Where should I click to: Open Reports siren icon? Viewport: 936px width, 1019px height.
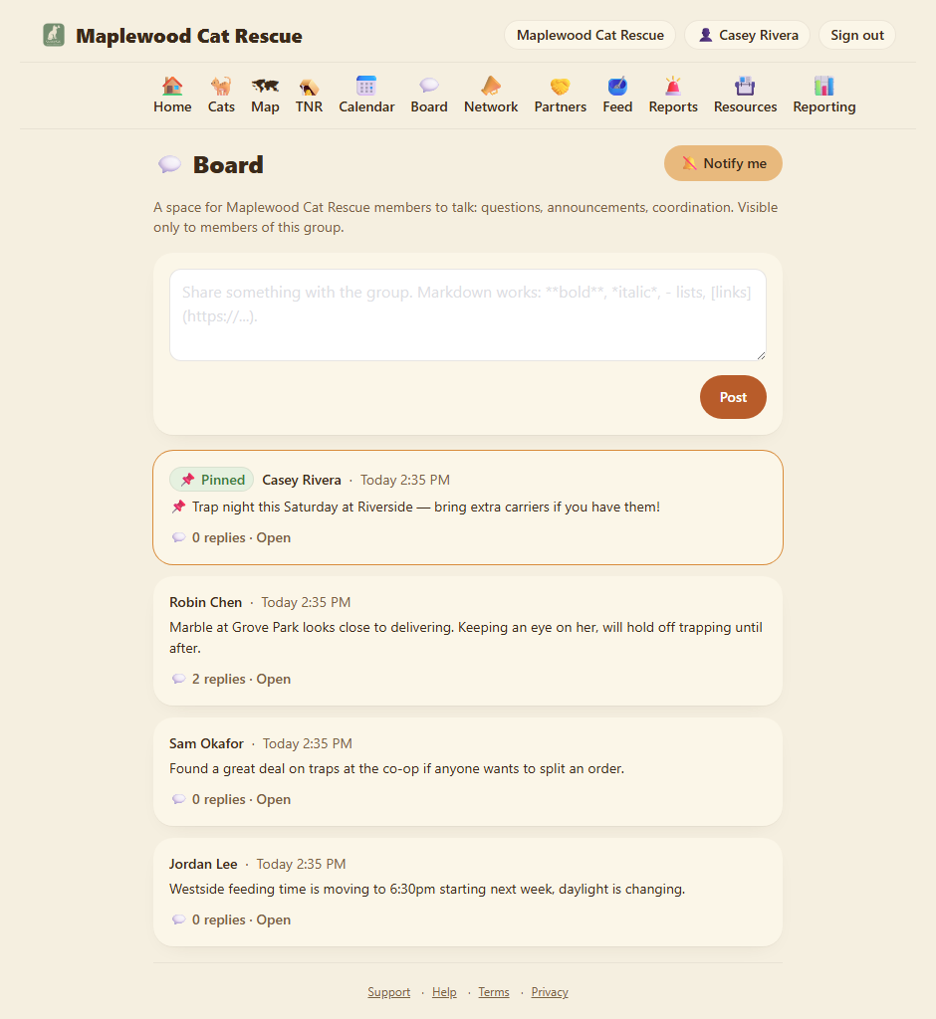coord(673,86)
